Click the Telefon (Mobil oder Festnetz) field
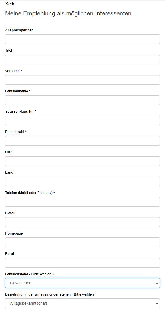165x311 pixels. click(x=82, y=202)
